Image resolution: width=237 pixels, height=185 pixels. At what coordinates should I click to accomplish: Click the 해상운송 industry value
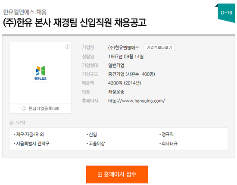click(116, 92)
